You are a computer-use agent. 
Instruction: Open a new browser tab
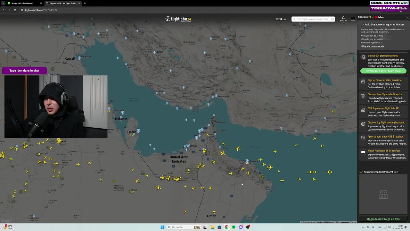[85, 3]
